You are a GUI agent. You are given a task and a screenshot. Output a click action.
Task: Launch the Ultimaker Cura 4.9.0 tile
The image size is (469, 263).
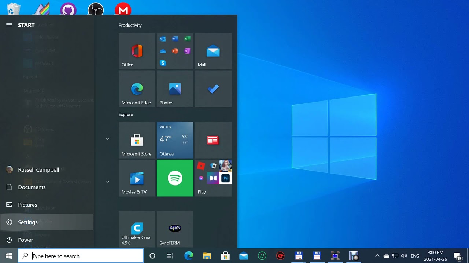click(x=137, y=229)
